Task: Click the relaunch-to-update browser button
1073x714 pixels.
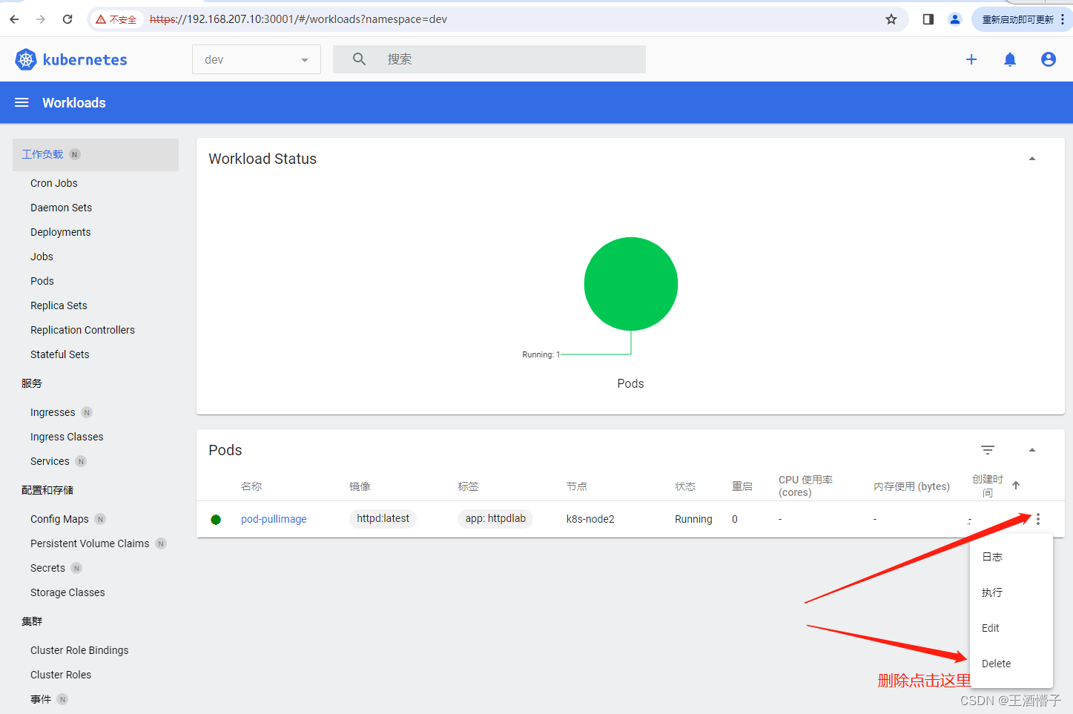Action: coord(1017,19)
